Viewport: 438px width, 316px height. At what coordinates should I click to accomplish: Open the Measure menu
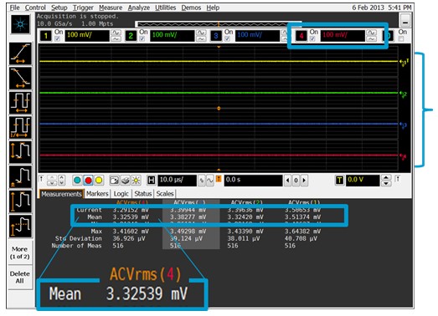(111, 8)
